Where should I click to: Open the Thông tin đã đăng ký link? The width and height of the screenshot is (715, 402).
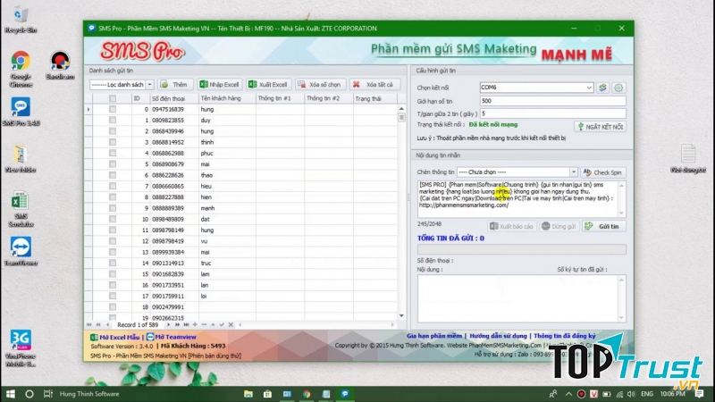click(565, 336)
